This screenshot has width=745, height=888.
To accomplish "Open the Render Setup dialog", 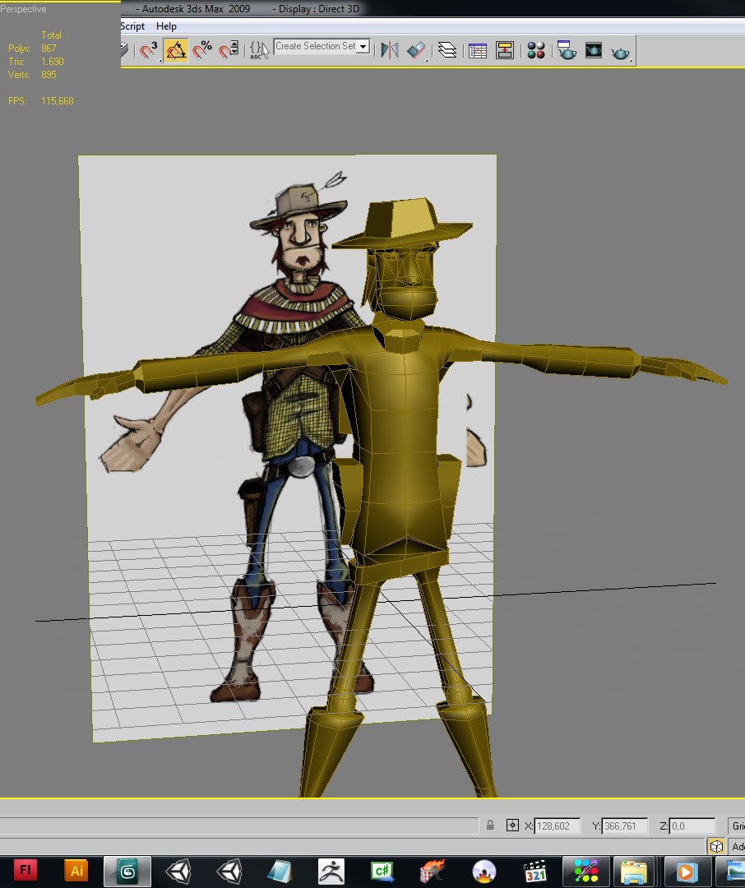I will tap(566, 50).
